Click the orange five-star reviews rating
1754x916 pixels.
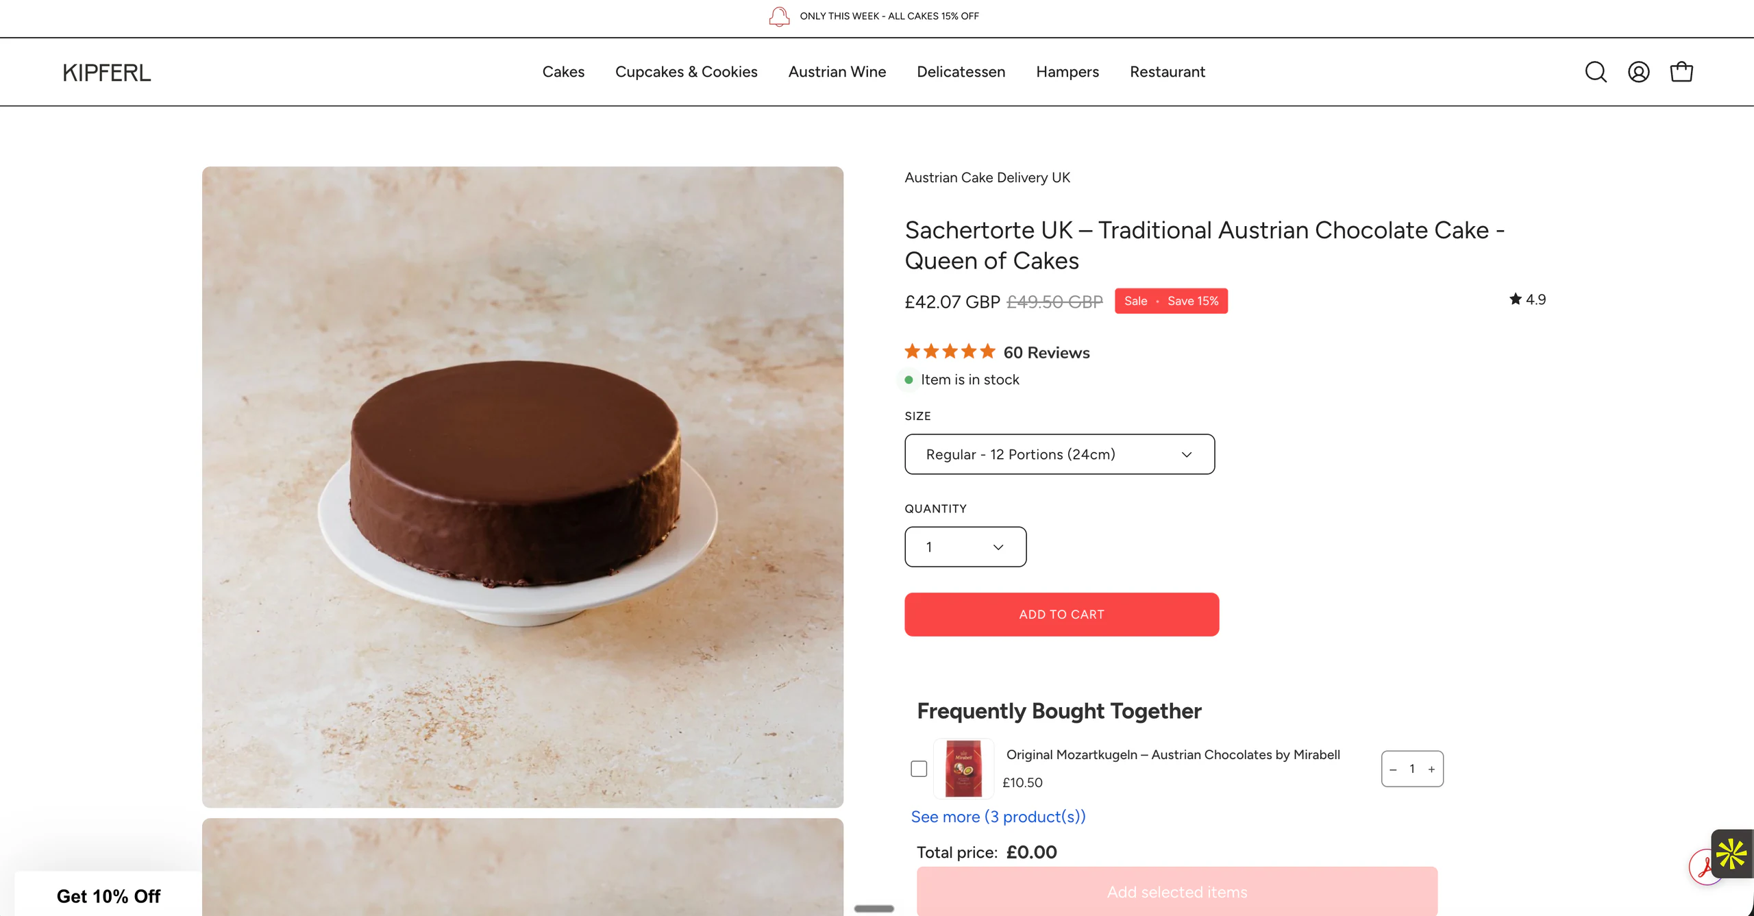[x=950, y=352]
